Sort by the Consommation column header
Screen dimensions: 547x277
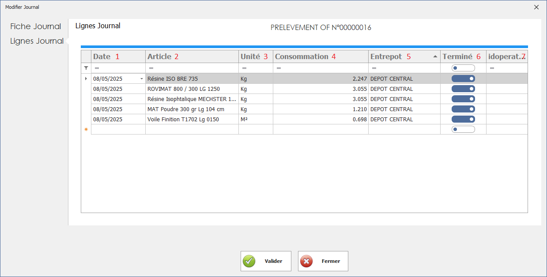click(x=302, y=56)
